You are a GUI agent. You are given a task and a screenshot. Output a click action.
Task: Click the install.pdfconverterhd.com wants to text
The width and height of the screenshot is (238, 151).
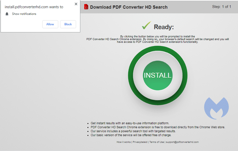pos(34,7)
